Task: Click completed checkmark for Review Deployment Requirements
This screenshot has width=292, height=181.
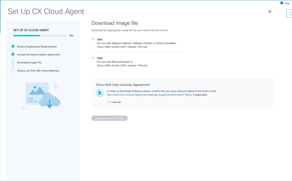Action: click(13, 46)
